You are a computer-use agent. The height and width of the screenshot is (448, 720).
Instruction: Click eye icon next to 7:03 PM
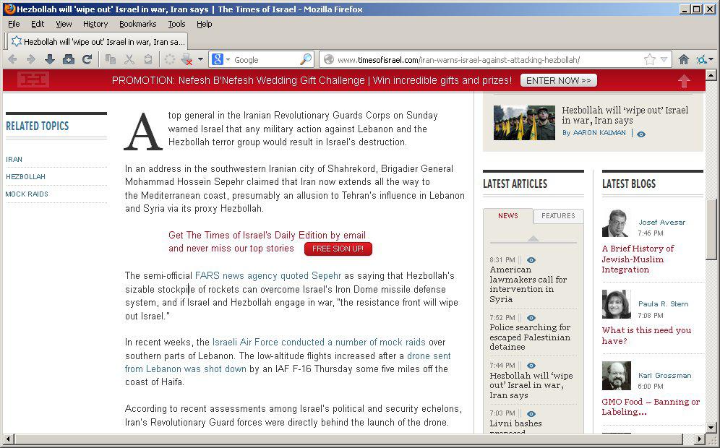(x=531, y=413)
